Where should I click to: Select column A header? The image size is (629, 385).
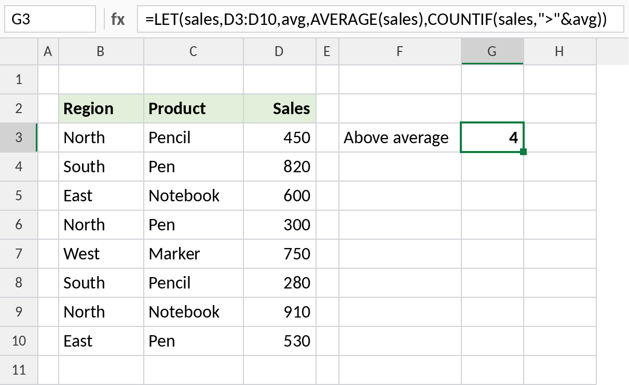coord(48,51)
